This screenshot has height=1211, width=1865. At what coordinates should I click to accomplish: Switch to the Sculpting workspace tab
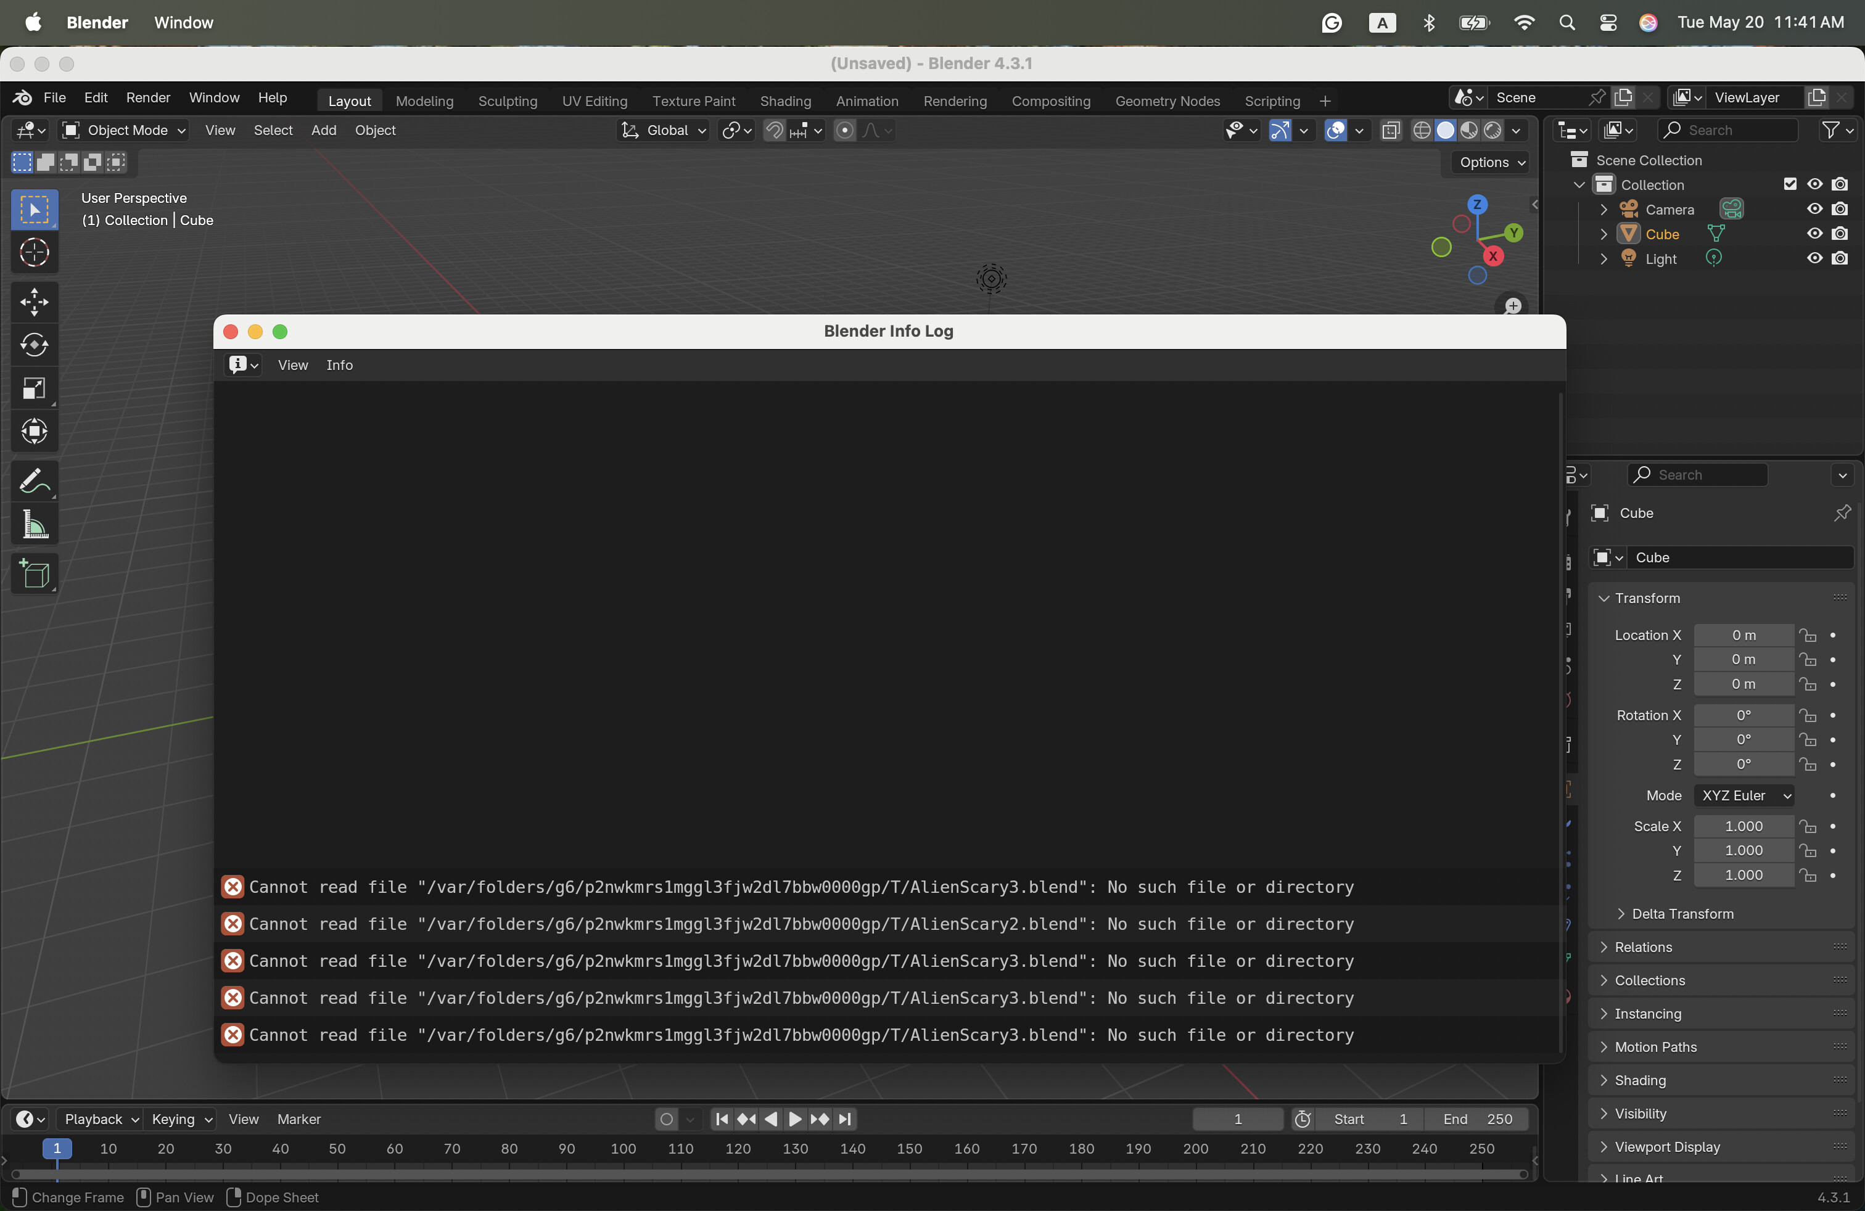(x=507, y=101)
